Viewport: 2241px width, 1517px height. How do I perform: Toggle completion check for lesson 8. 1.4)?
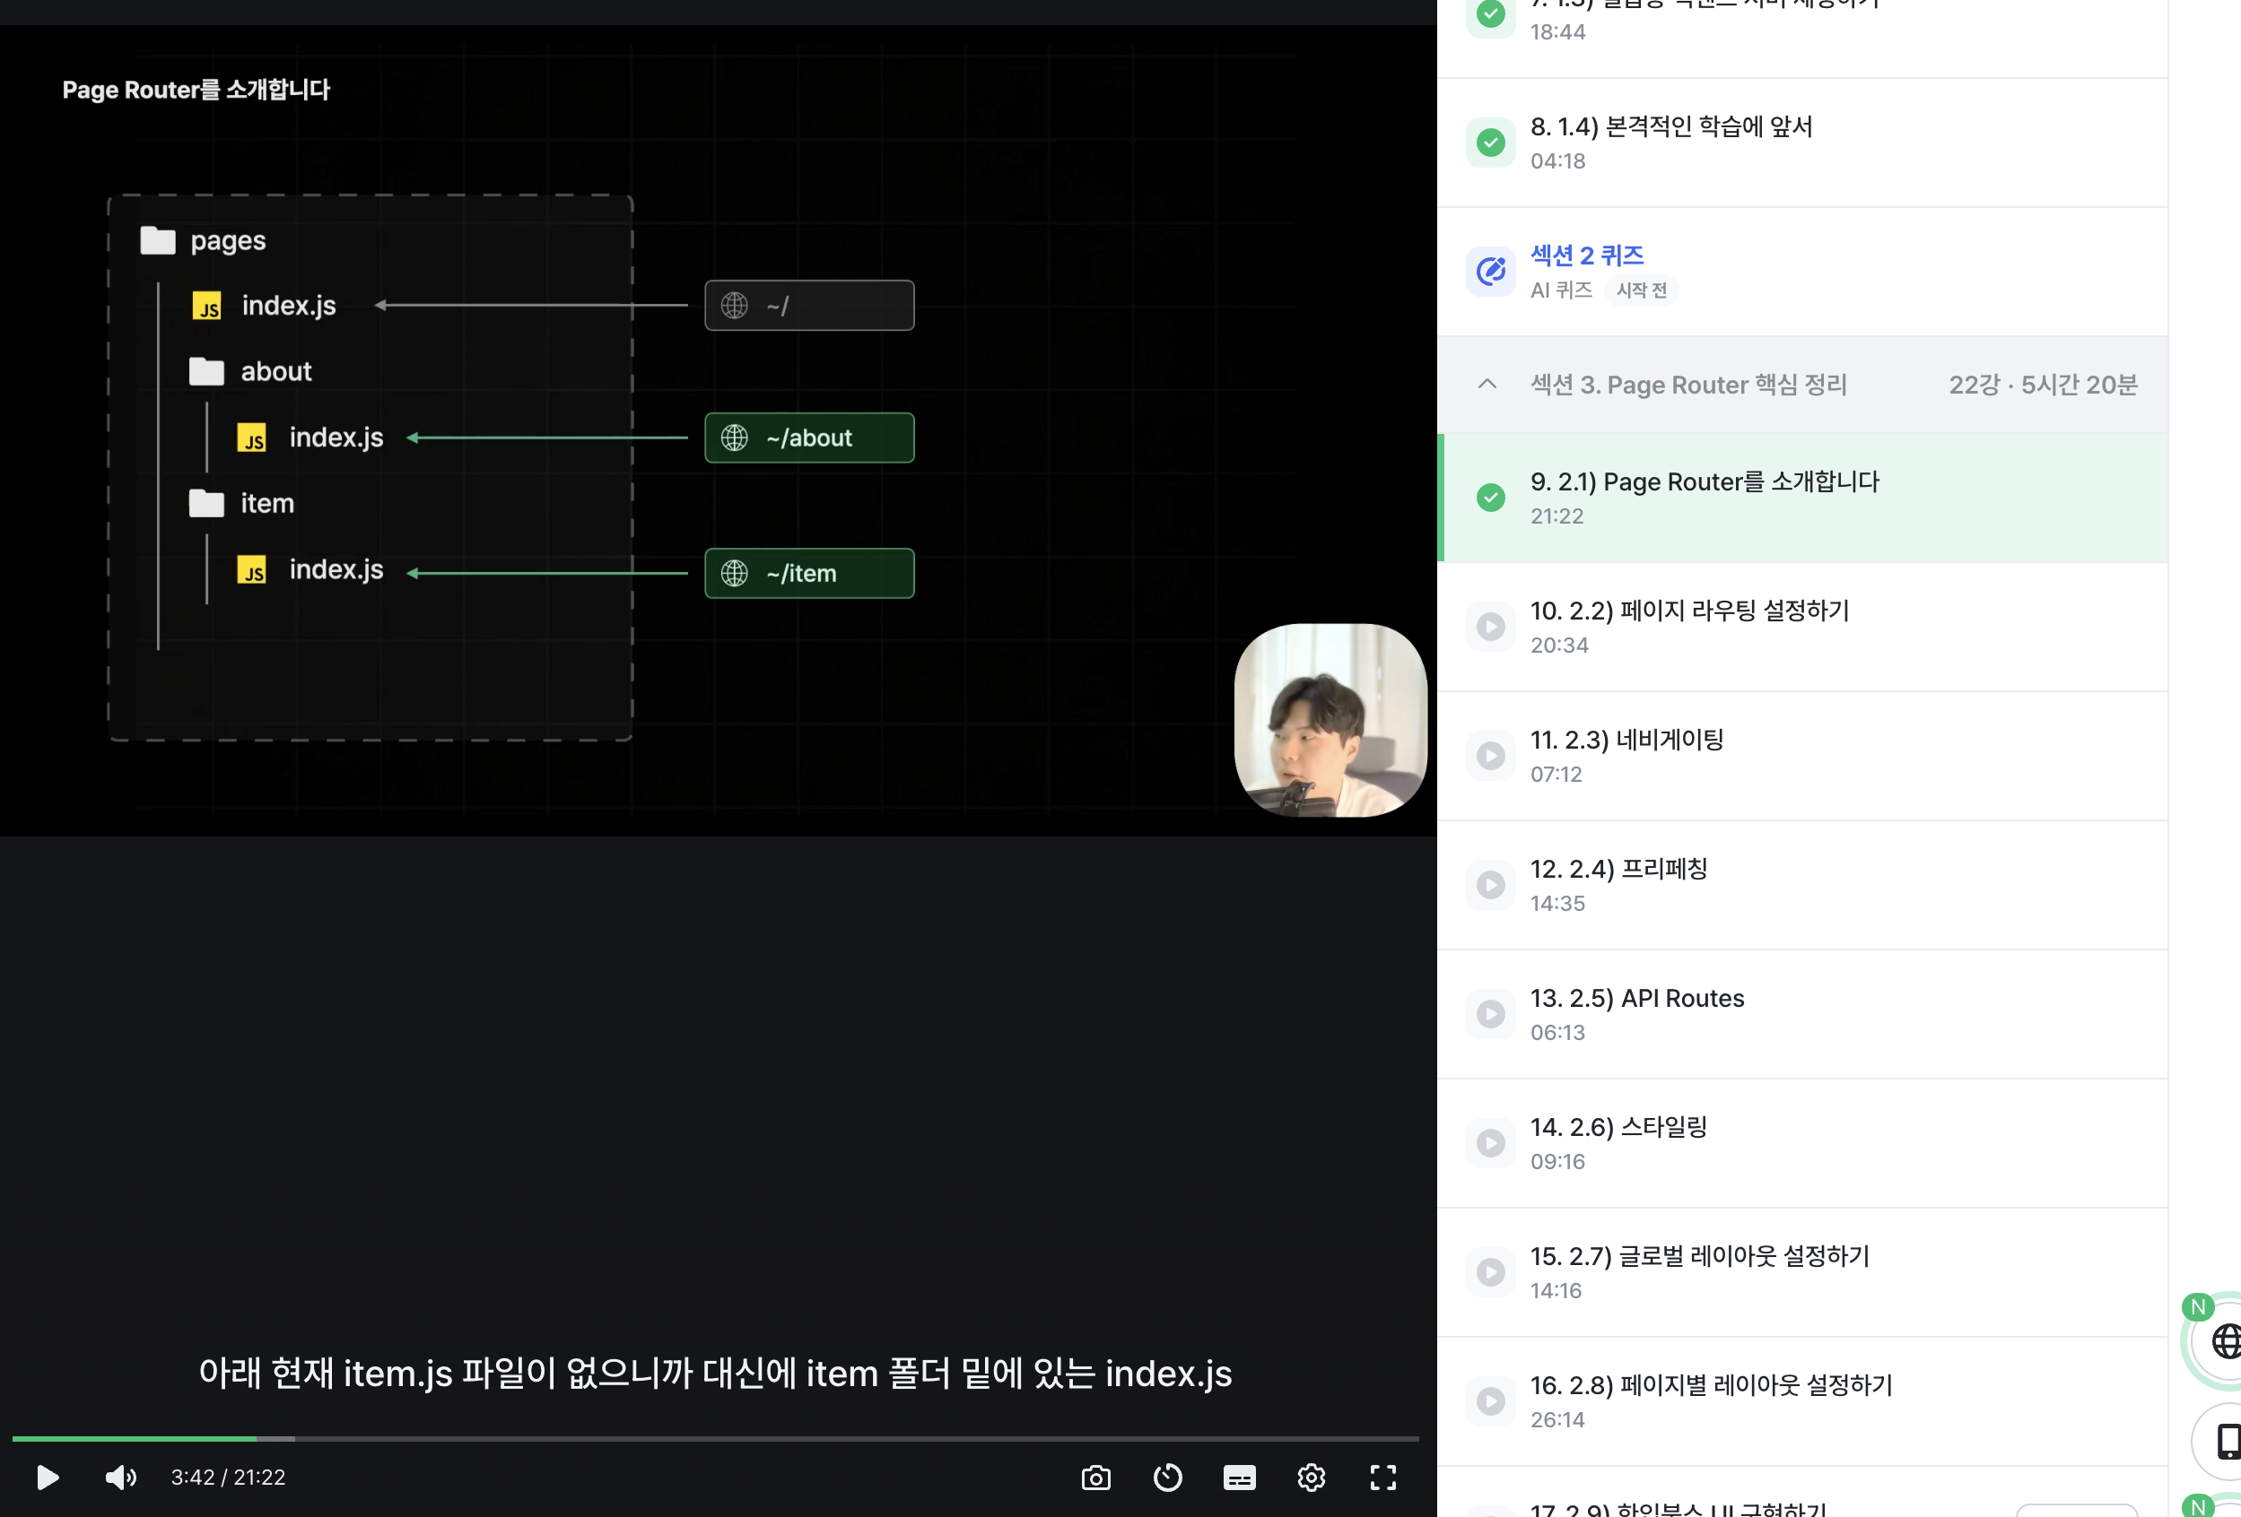[x=1491, y=143]
